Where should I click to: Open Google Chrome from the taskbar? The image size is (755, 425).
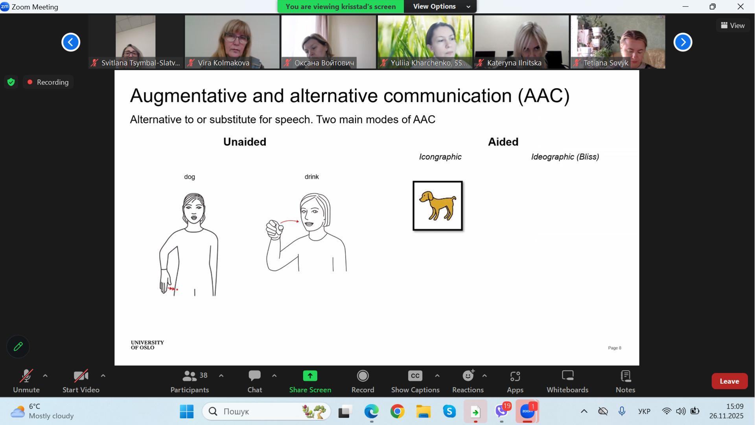(397, 412)
